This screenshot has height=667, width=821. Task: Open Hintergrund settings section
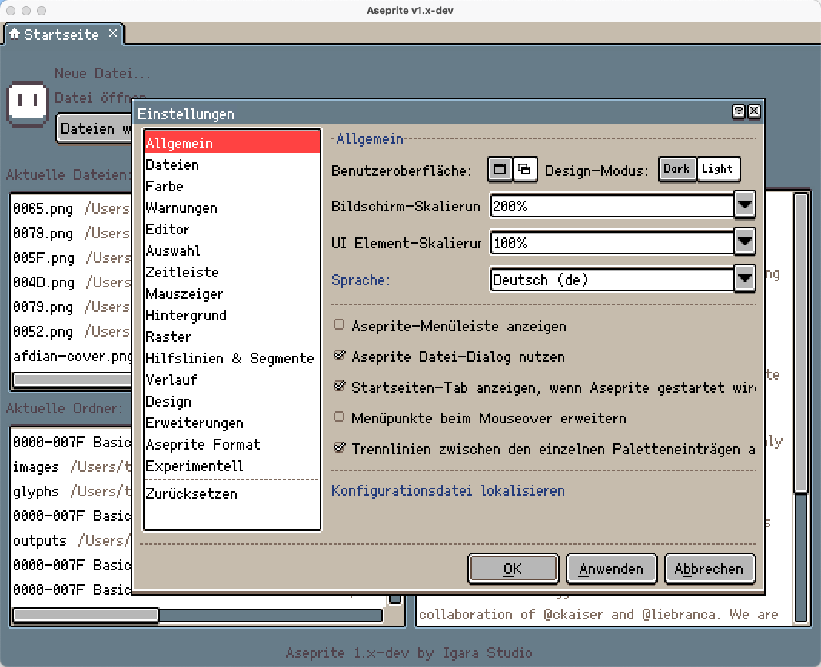tap(232, 314)
